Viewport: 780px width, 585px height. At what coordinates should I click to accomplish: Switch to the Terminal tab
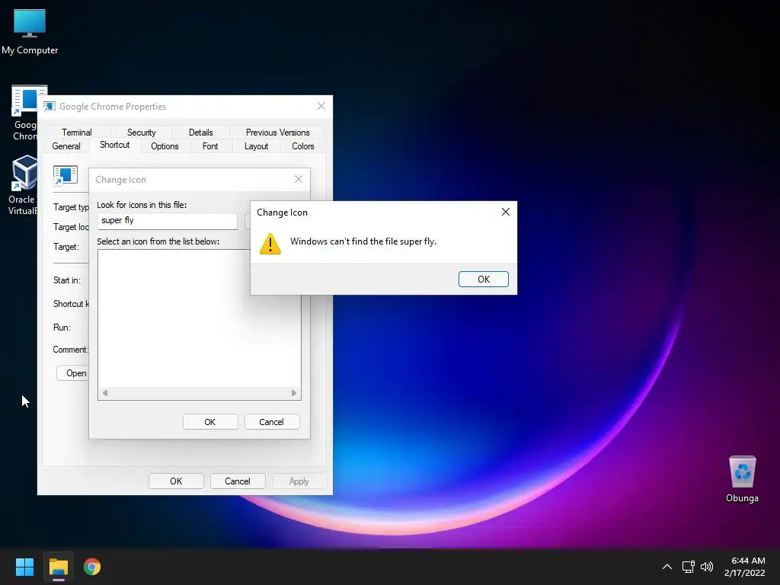[77, 133]
